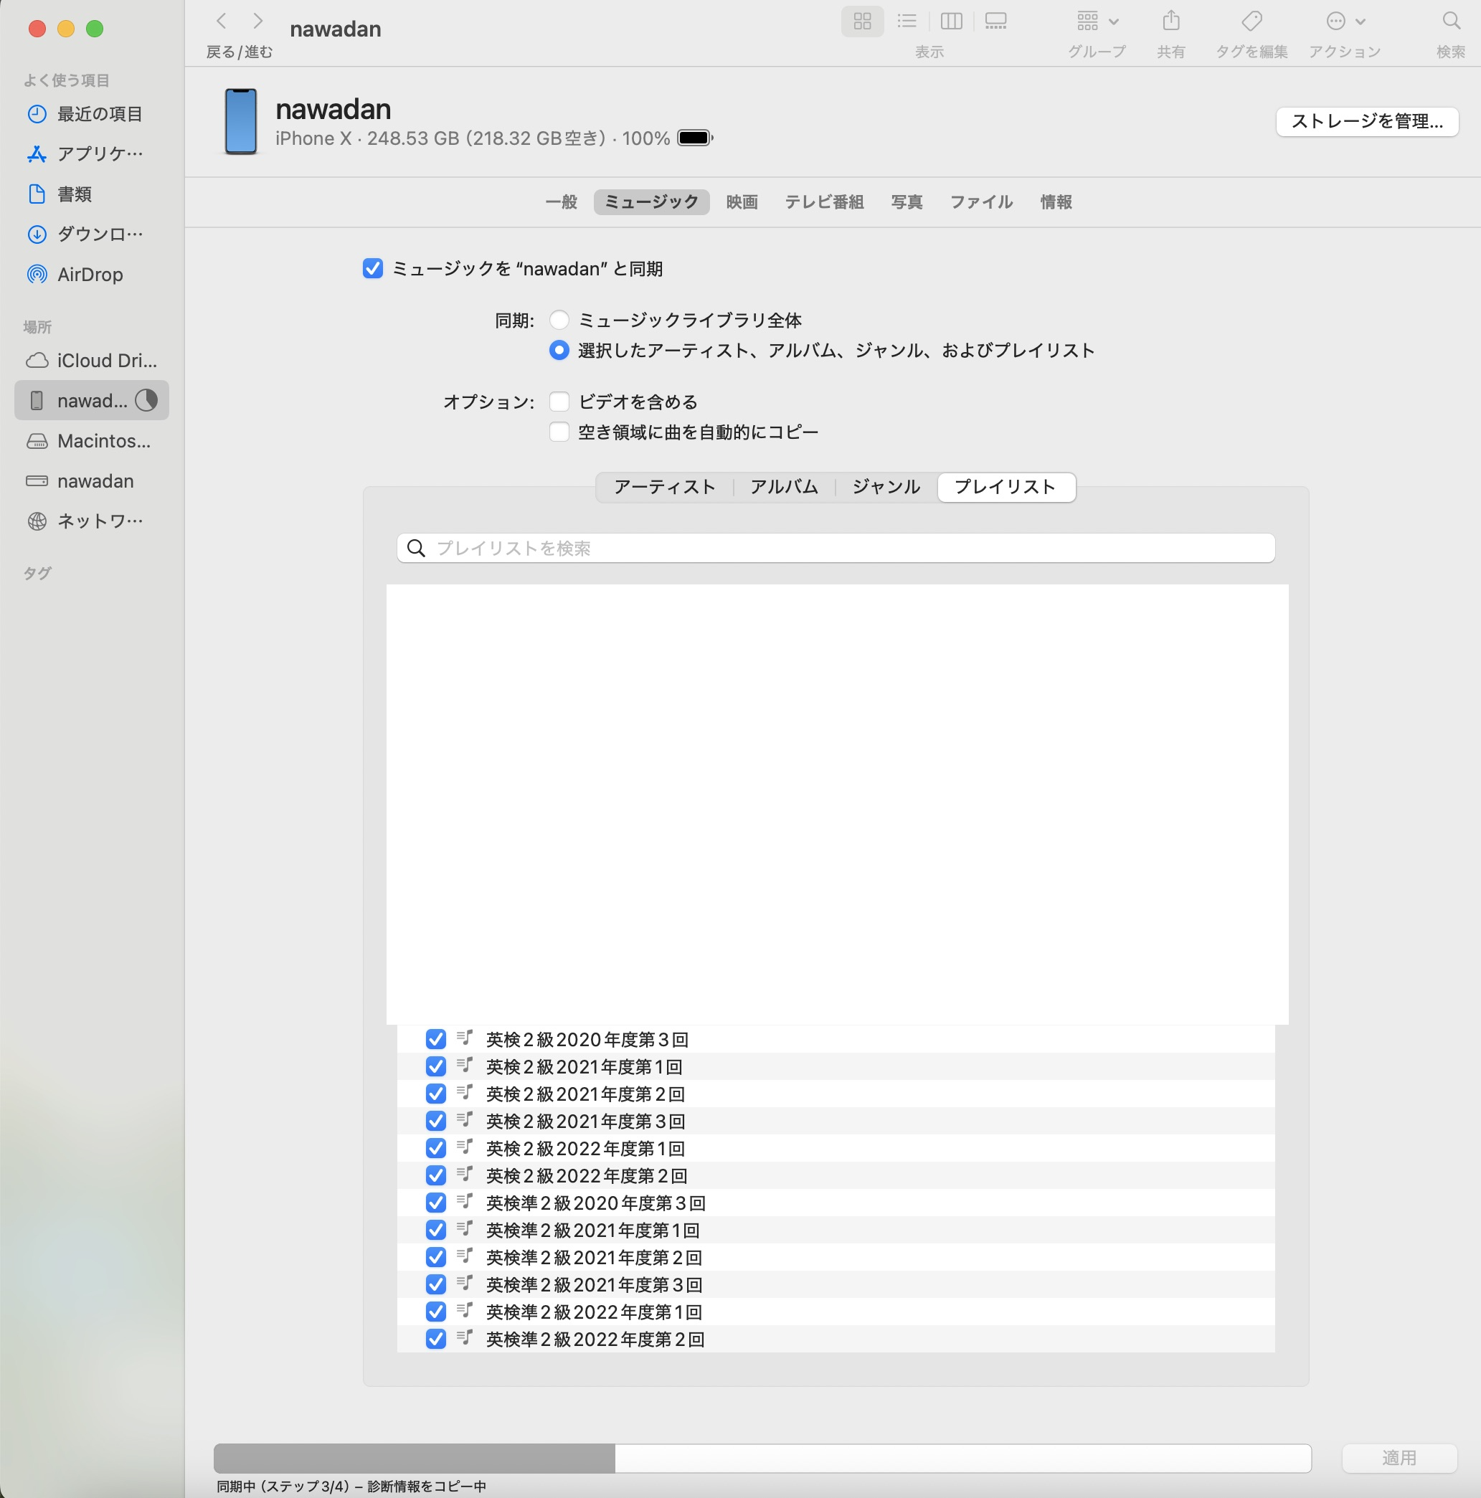Viewport: 1481px width, 1498px height.
Task: Uncheck 英検準2級2021年度第1回 playlist
Action: [x=436, y=1230]
